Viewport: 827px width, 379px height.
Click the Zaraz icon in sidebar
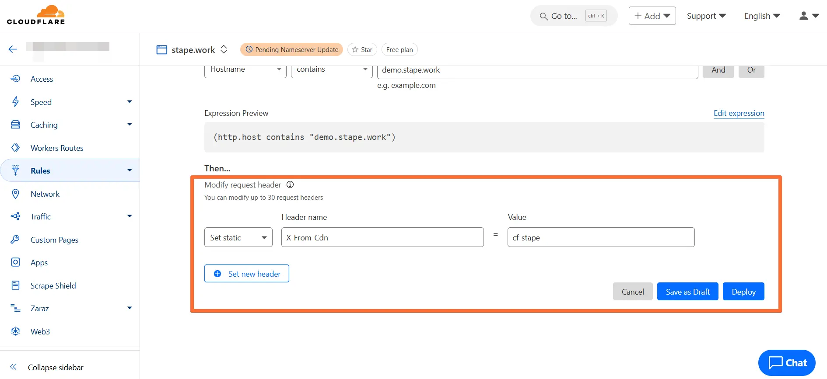point(15,308)
